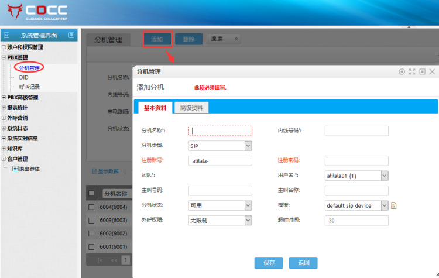
Task: Click the 退出登陆 logout icon
Action: coord(16,169)
